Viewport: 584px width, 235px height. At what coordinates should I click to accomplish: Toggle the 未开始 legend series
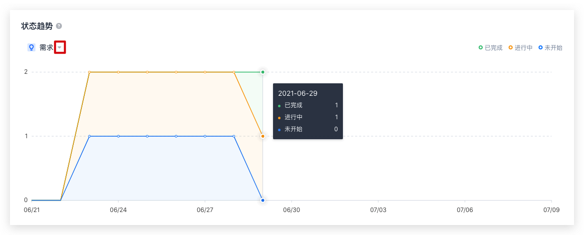tap(551, 48)
